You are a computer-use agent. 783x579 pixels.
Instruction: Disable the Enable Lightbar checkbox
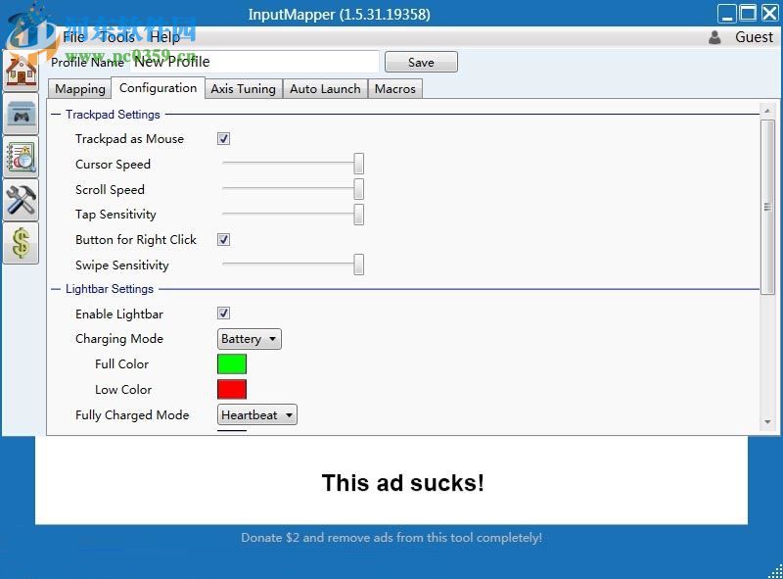[x=223, y=314]
